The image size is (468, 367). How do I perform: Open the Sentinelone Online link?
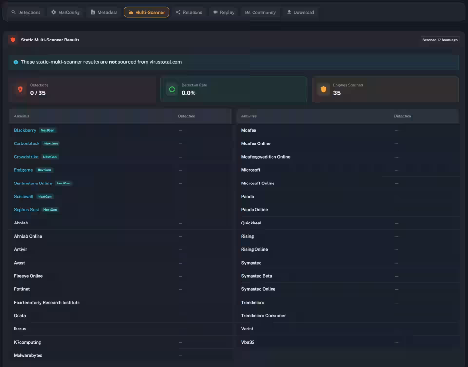pos(33,183)
